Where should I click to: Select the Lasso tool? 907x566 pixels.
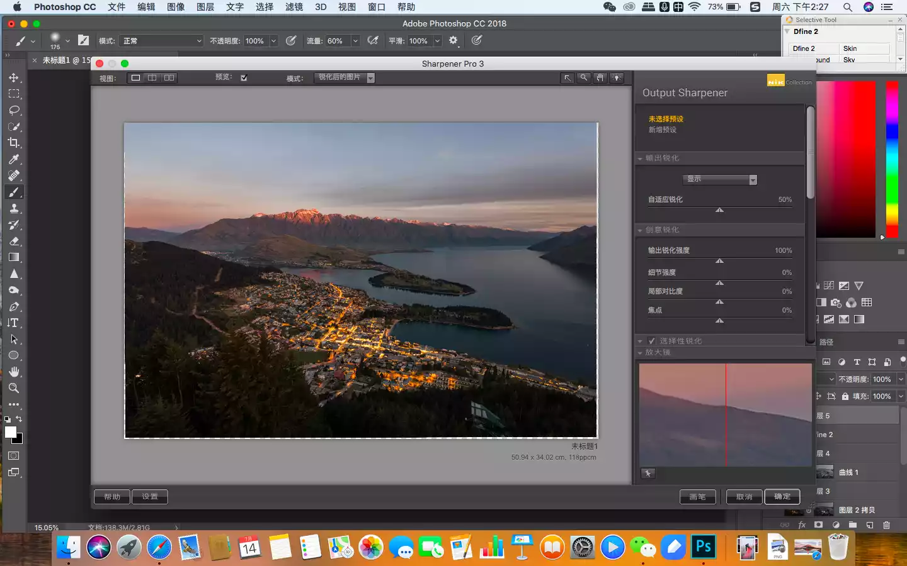pos(14,110)
